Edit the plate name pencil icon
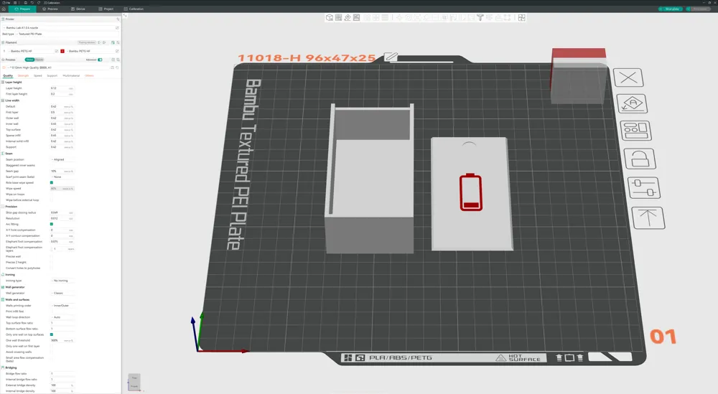718x394 pixels. click(391, 57)
